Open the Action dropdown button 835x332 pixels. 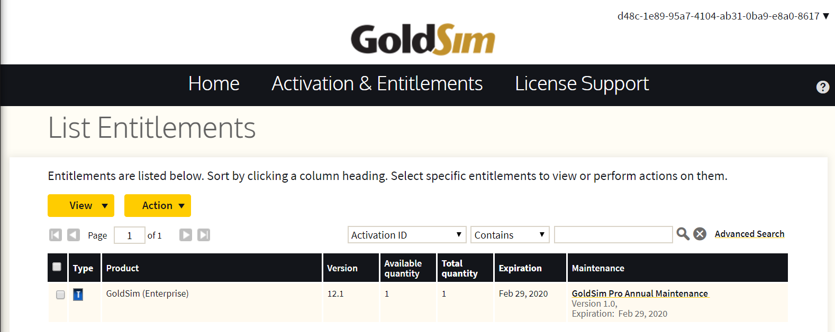tap(158, 205)
